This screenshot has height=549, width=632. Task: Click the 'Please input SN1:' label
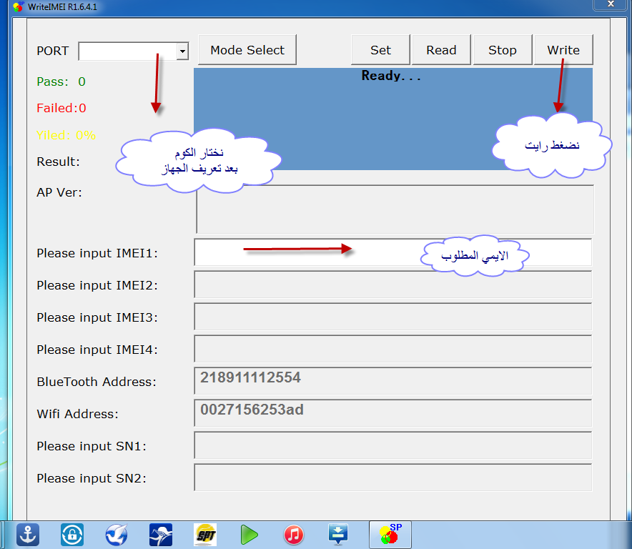[92, 446]
